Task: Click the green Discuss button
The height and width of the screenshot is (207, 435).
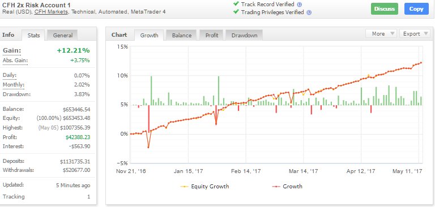Action: [385, 9]
